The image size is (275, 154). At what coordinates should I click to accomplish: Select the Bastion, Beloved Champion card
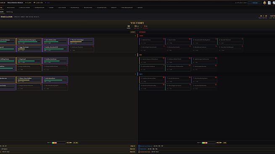tap(29, 41)
